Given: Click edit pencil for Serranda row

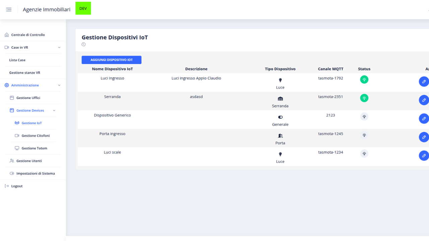Looking at the screenshot, I should pyautogui.click(x=424, y=100).
